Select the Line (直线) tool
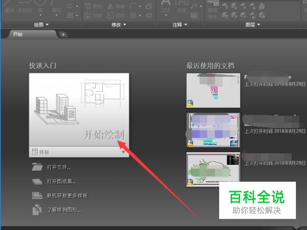Viewport: 307px width, 230px height. (9, 7)
